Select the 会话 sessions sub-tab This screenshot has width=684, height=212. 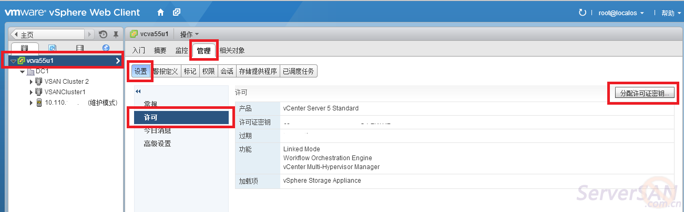(x=227, y=71)
